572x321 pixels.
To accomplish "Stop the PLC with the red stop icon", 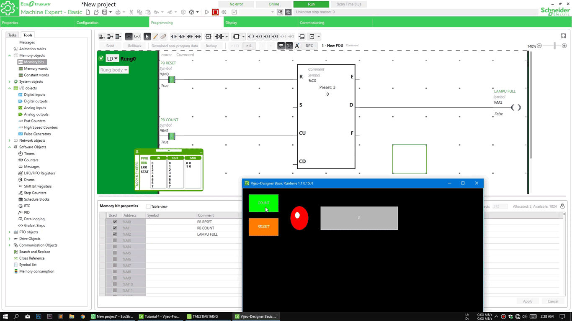I will (215, 12).
